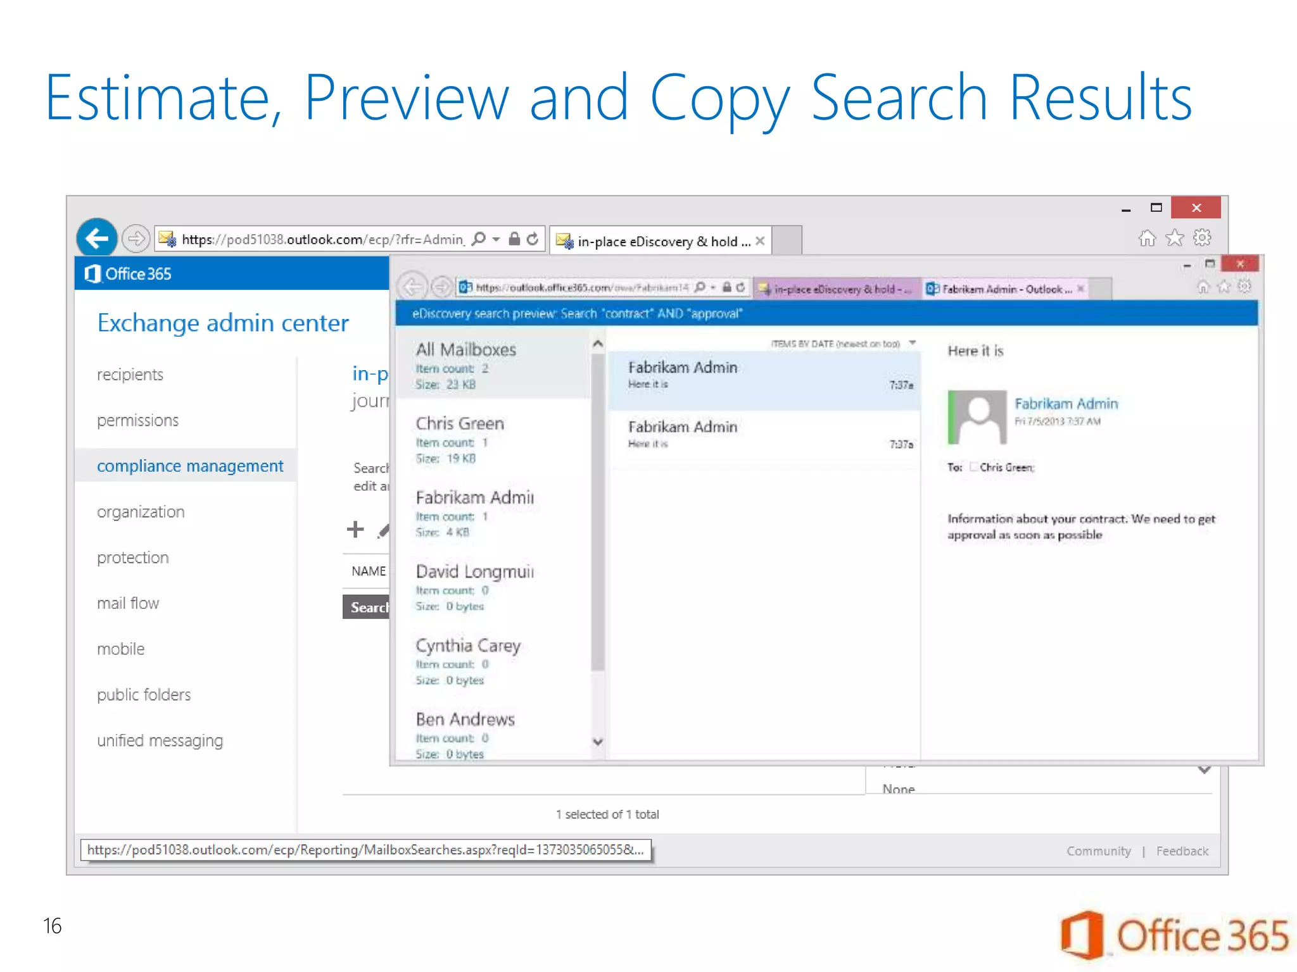Open public folders in the left navigation

point(144,695)
